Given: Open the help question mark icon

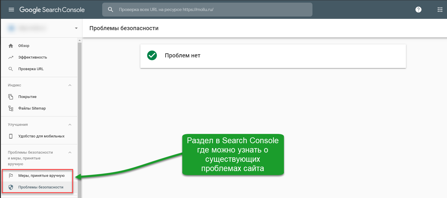Looking at the screenshot, I should coord(418,10).
